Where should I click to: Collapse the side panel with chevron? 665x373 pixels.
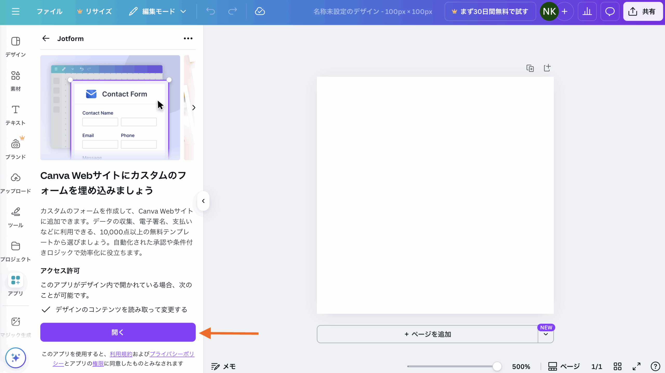(203, 201)
